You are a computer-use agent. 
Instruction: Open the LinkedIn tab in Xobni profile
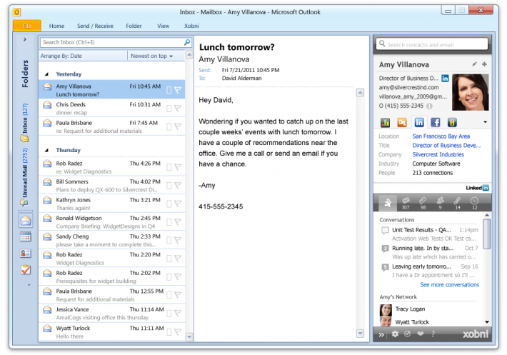[x=419, y=123]
